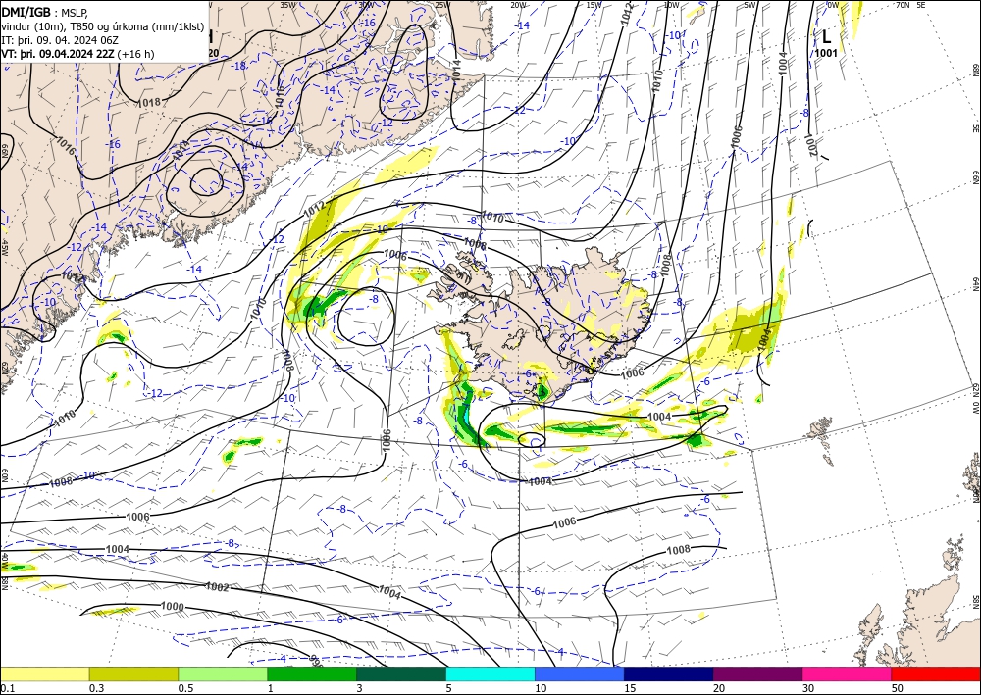Click the yellow 0.1 precipitation legend swatch
The width and height of the screenshot is (981, 695).
(44, 673)
